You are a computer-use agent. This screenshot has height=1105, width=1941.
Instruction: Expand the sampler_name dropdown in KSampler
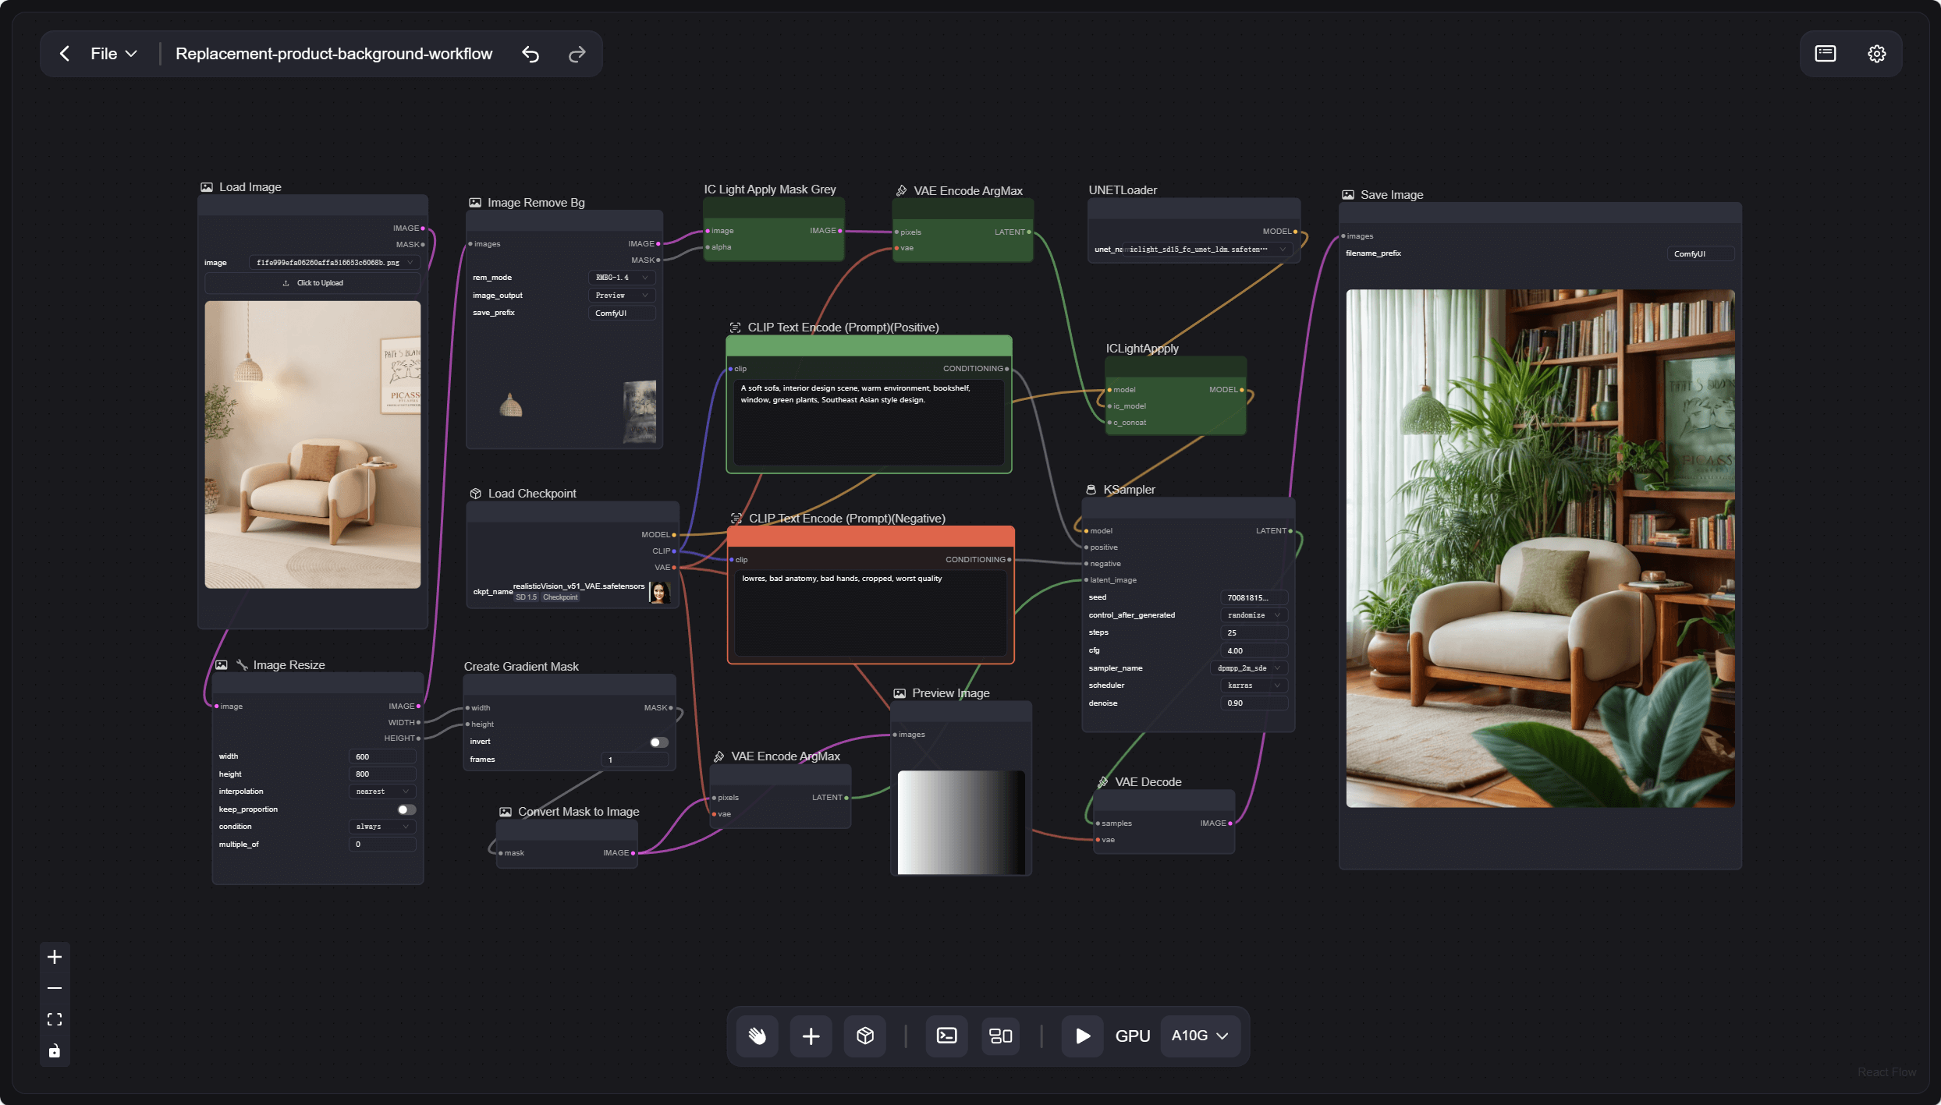[1248, 668]
